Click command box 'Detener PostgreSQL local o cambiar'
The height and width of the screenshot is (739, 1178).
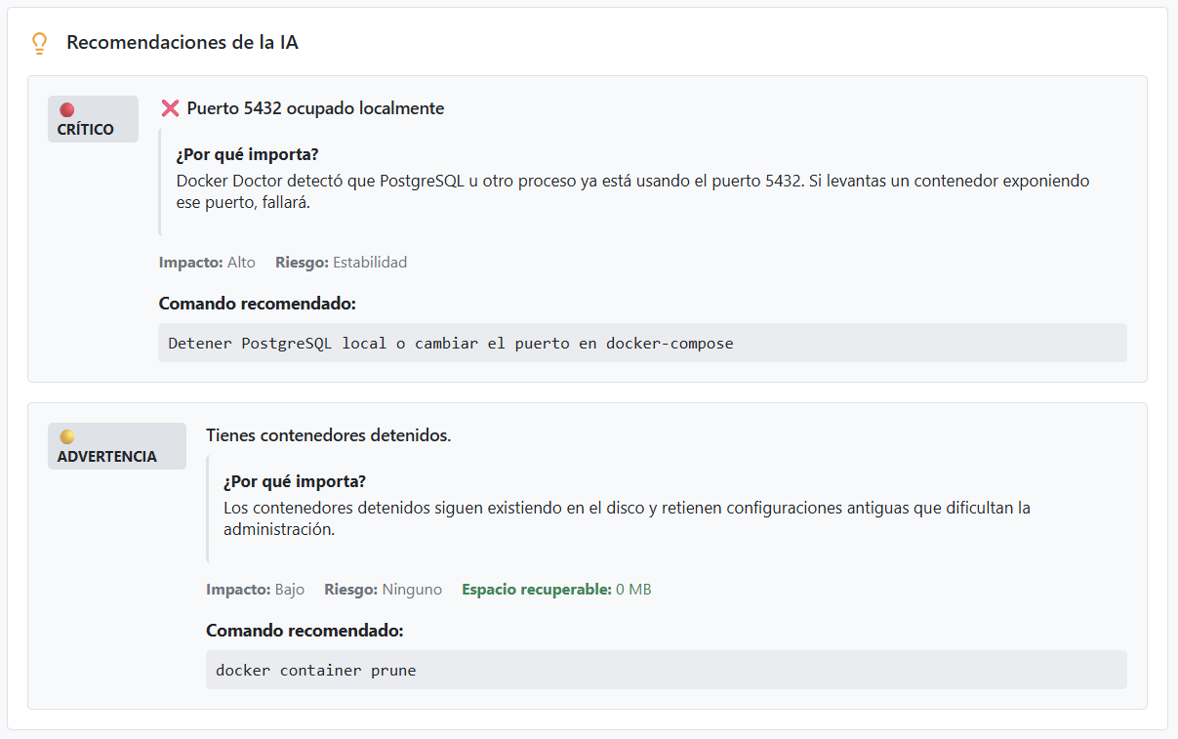642,343
